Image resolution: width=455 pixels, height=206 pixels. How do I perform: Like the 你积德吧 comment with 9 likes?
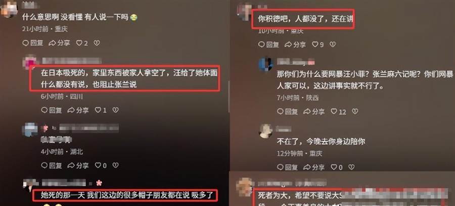[318, 45]
